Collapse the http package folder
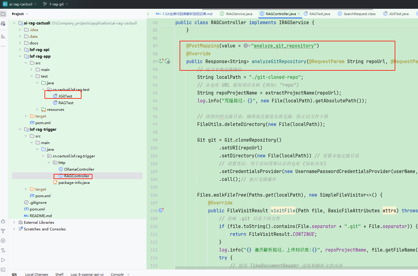 click(49, 162)
